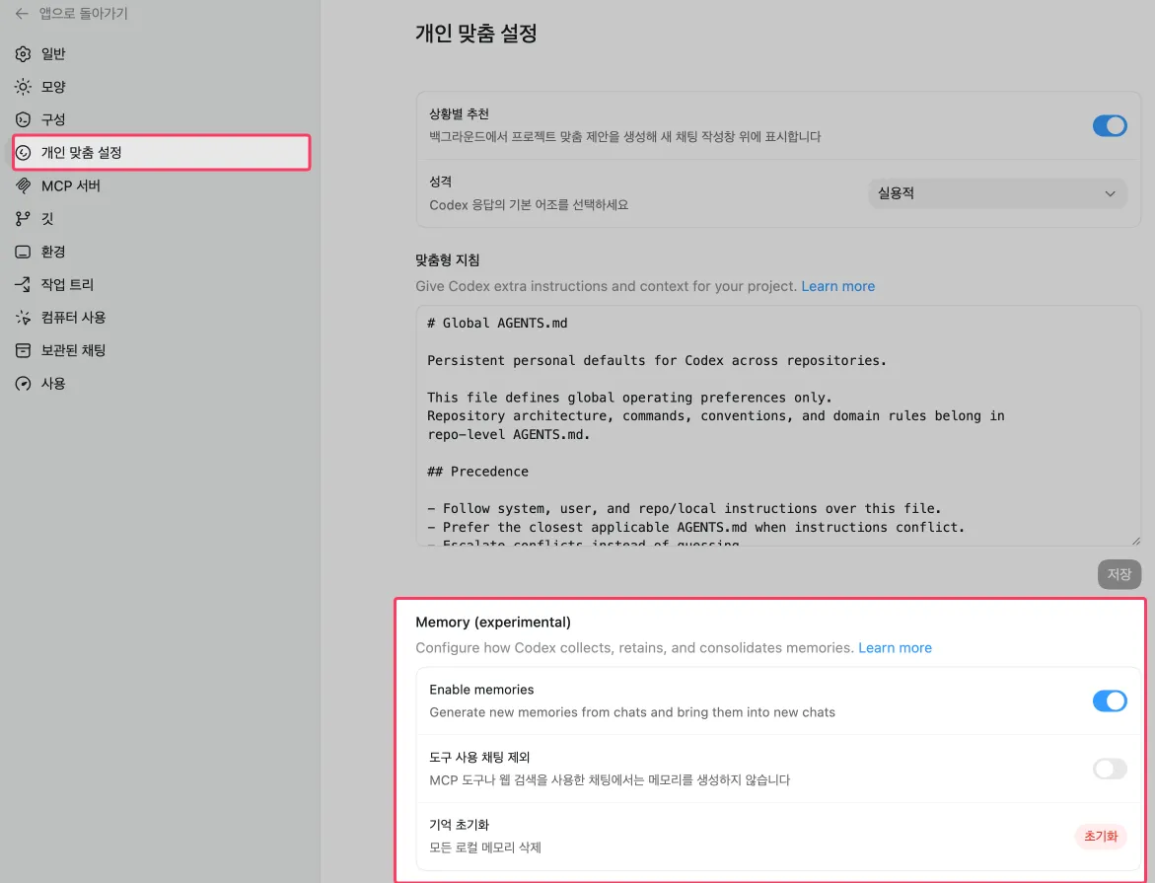
Task: Click the back arrow icon to return to app
Action: pyautogui.click(x=22, y=14)
